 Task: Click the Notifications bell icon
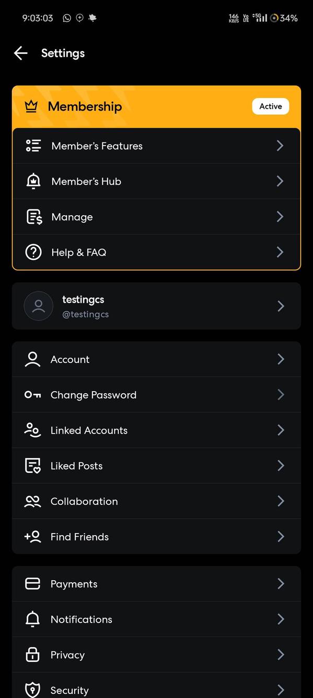pyautogui.click(x=32, y=619)
